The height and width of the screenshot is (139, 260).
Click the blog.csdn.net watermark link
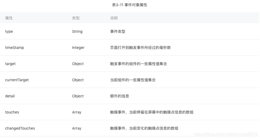pyautogui.click(x=226, y=134)
